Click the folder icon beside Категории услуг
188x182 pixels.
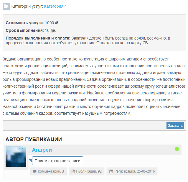[x=6, y=6]
